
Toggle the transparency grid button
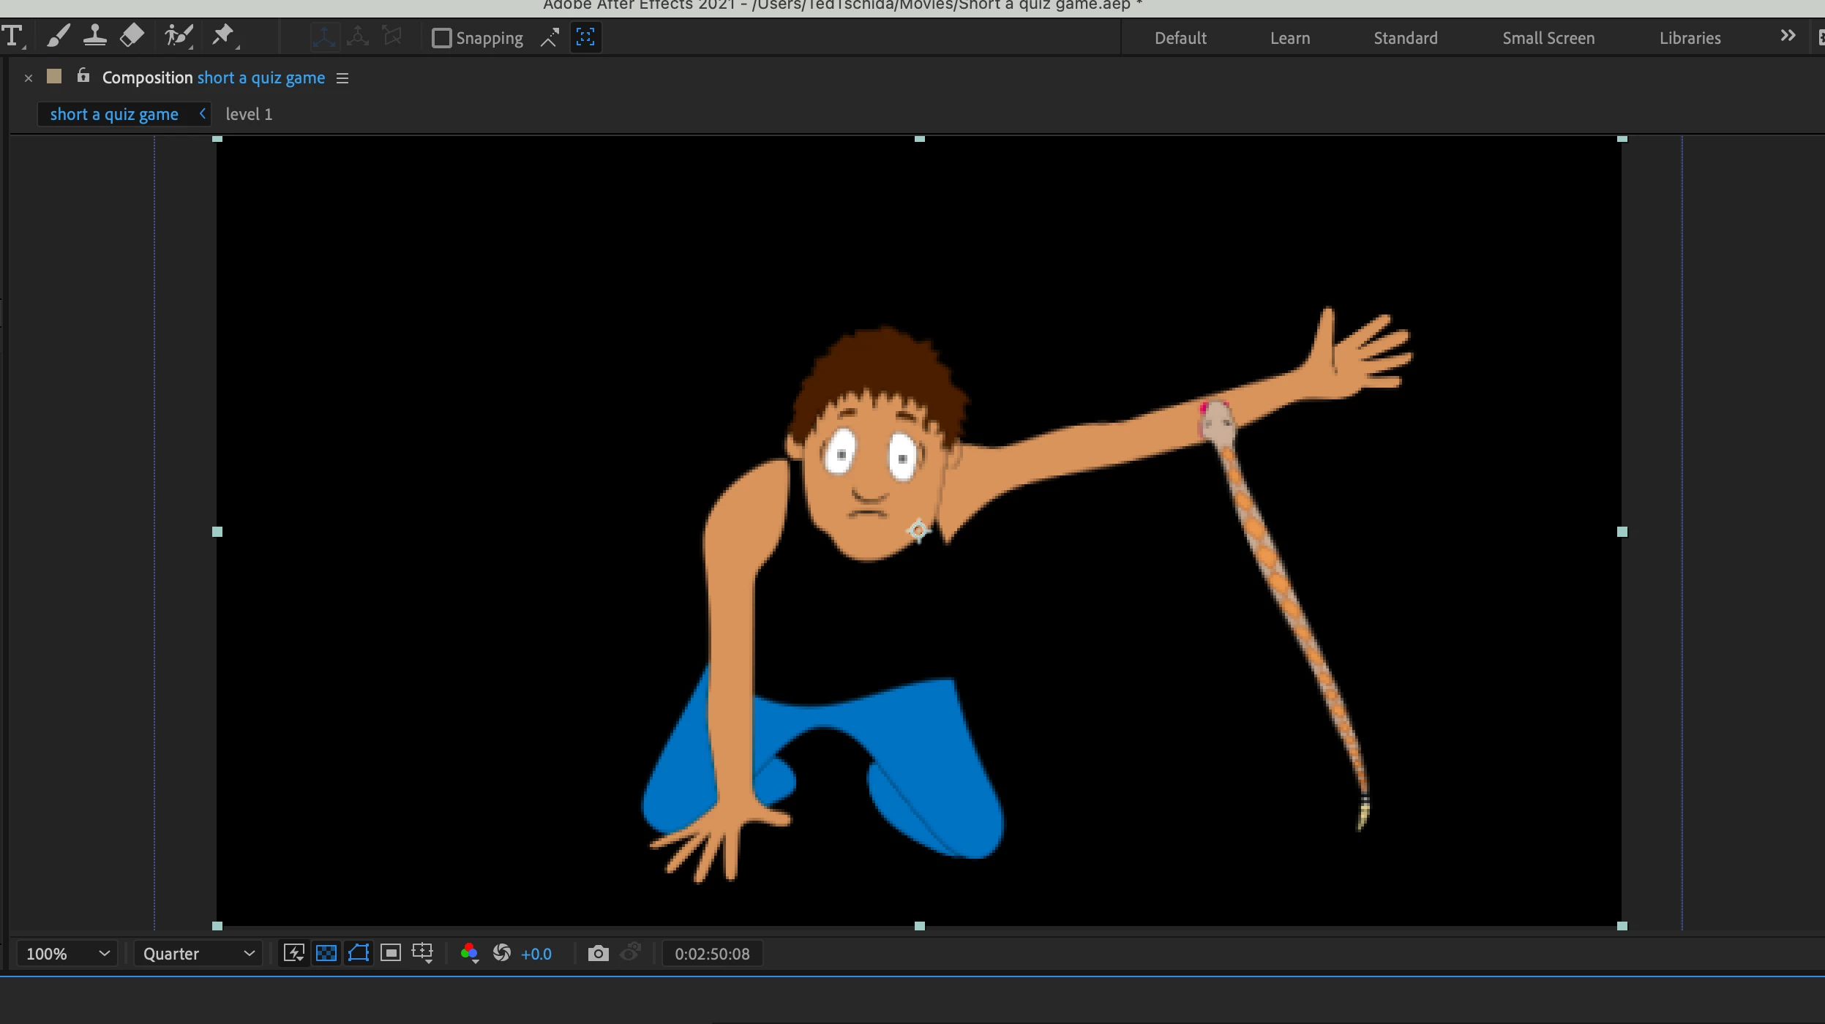pos(326,953)
